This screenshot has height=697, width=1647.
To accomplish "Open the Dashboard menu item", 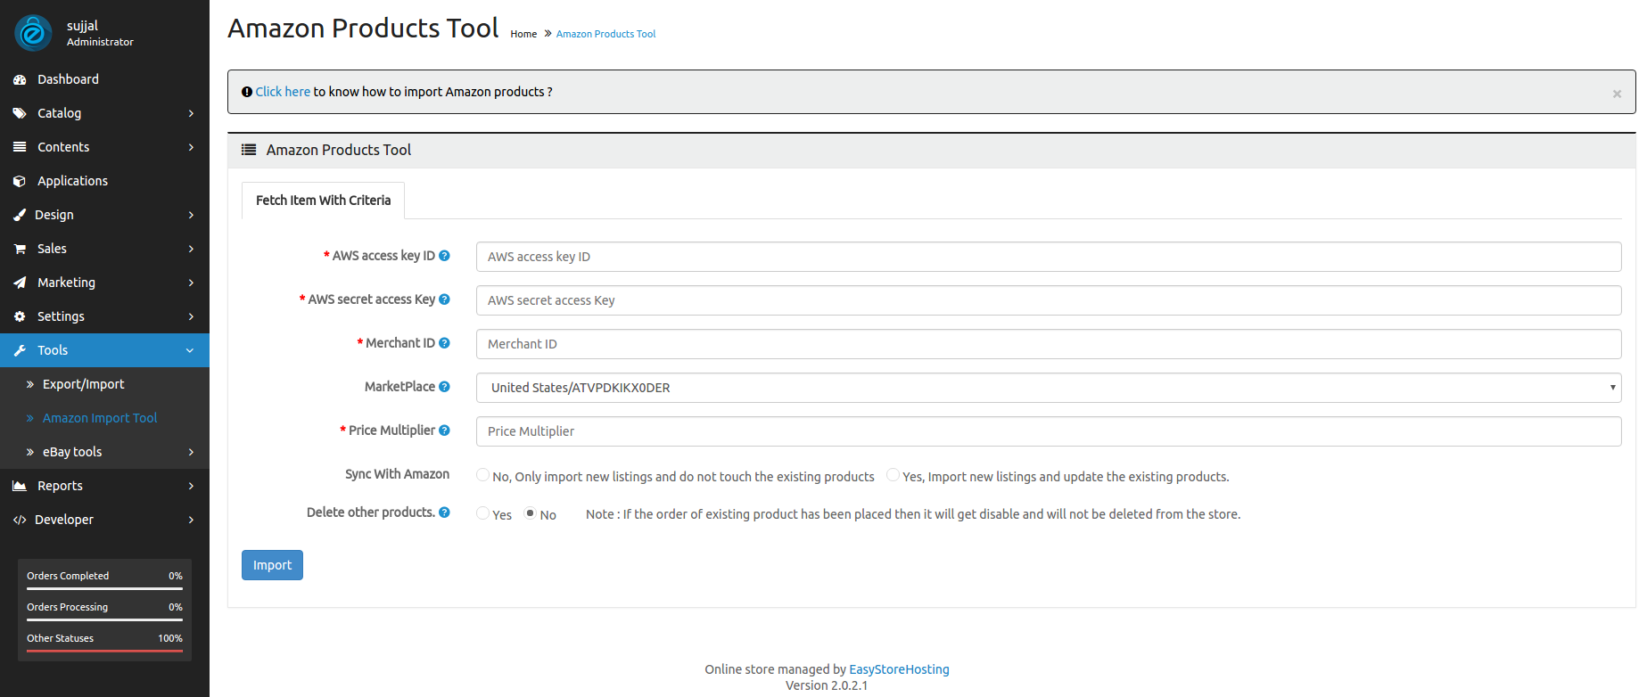I will point(104,79).
